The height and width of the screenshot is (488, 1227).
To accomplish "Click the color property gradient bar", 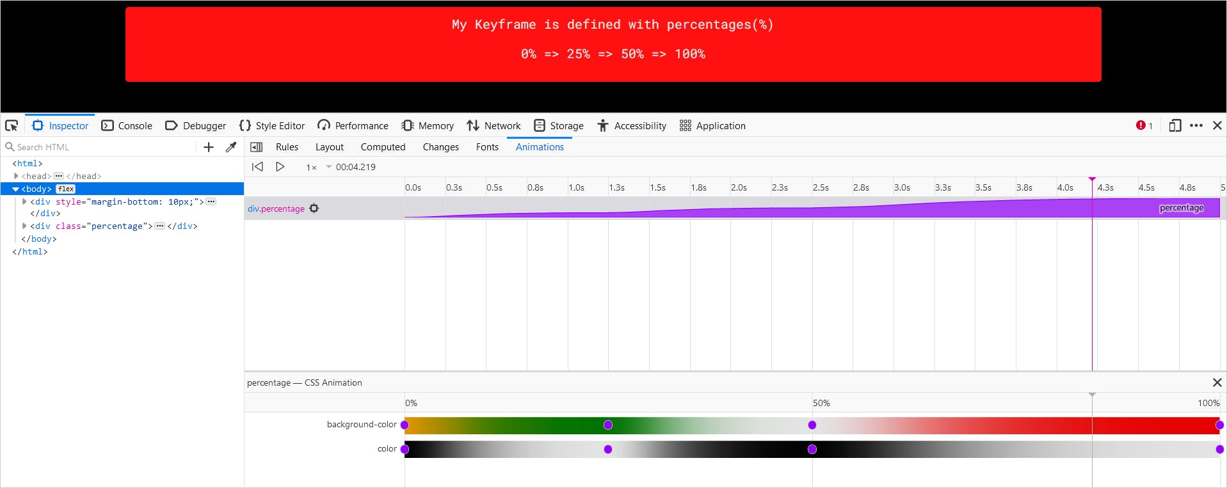I will (812, 449).
